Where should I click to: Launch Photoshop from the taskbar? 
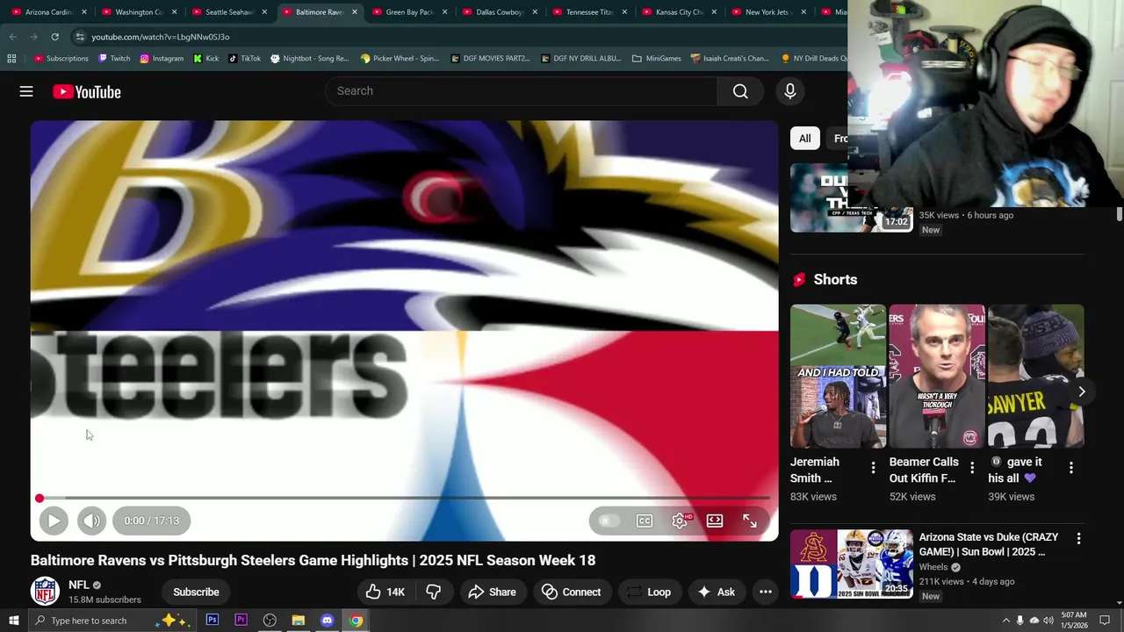[x=213, y=621]
